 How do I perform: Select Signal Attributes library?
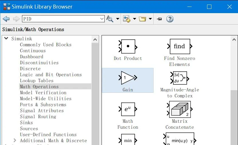tap(42, 111)
